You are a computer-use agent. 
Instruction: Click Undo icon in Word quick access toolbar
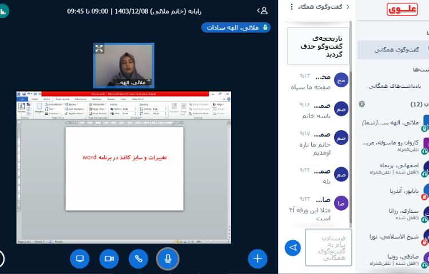point(29,94)
